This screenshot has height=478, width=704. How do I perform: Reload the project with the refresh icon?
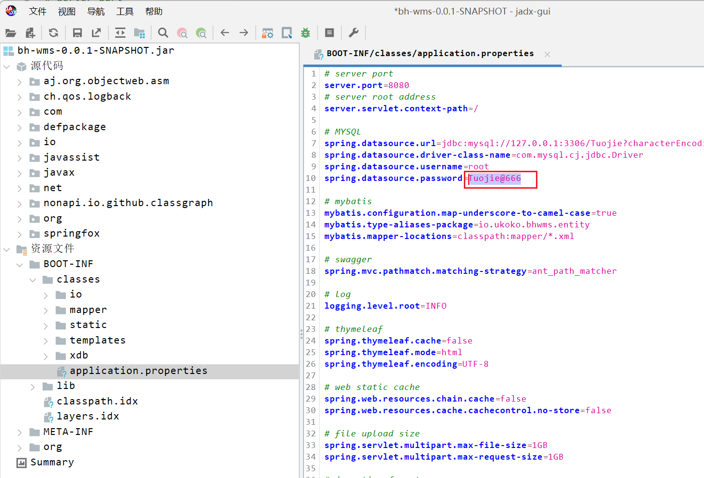(53, 33)
